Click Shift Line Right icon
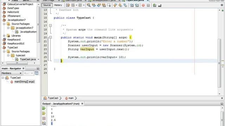This screenshot has width=225, height=126. tap(137, 5)
